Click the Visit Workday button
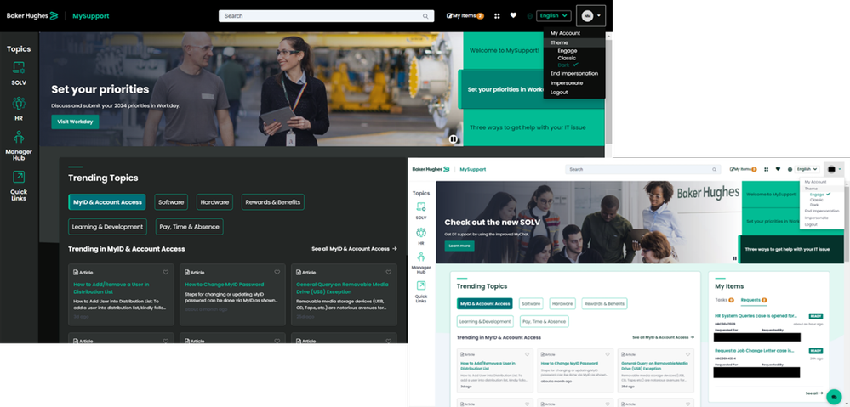The image size is (850, 407). [x=75, y=122]
